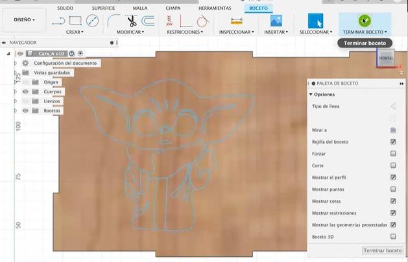Apply the tangent constraint icon

[x=203, y=21]
